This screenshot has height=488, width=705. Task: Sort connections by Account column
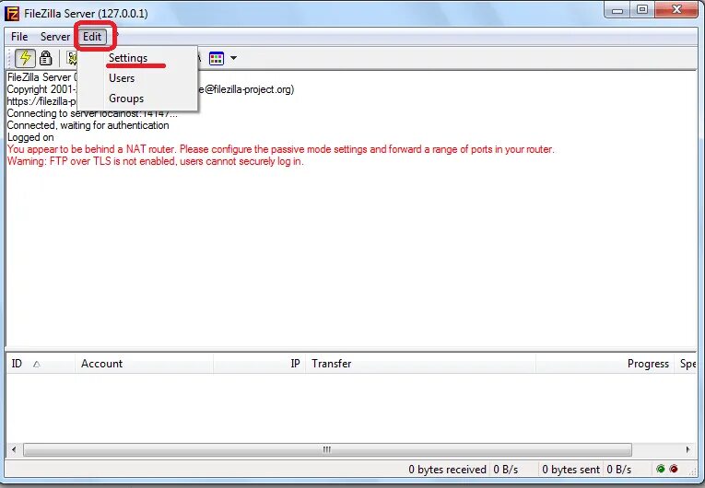coord(145,364)
